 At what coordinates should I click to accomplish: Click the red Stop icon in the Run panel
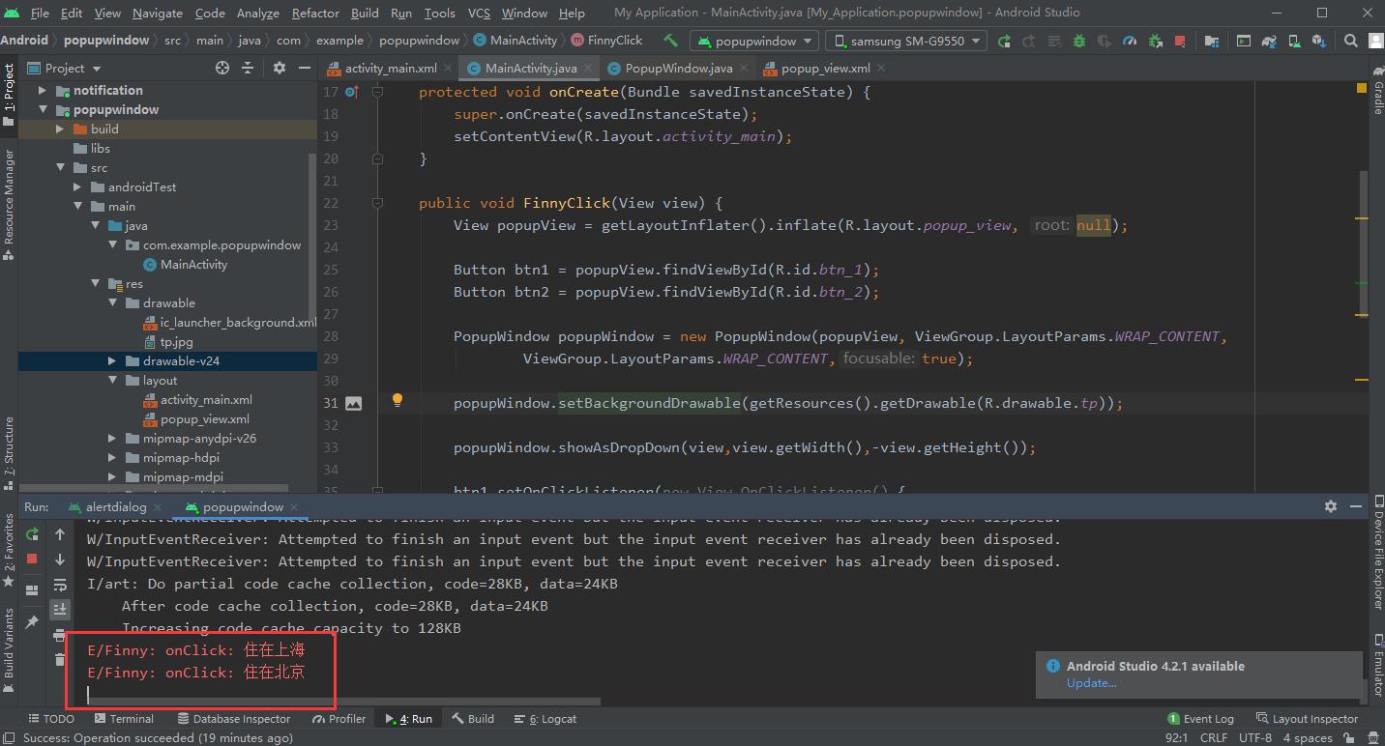32,559
